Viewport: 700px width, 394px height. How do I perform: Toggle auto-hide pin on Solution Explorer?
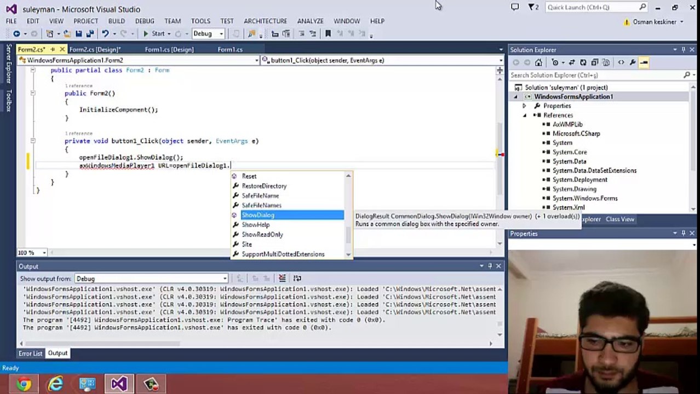[684, 50]
